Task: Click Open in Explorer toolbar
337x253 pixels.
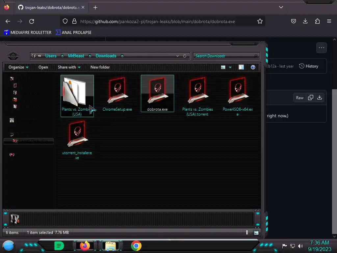Action: [43, 67]
